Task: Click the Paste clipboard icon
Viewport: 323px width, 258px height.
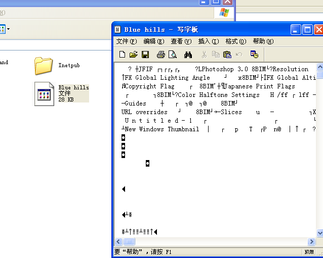Action: coord(227,55)
